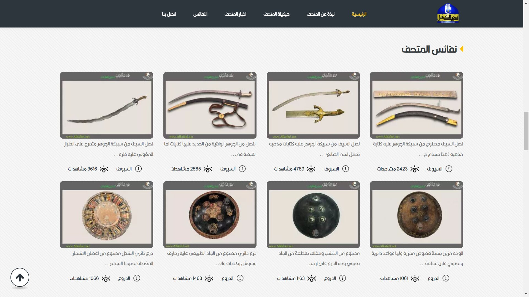Screen dimensions: 529x297
Task: Click the Alkafeel museum logo
Action: 448,13
